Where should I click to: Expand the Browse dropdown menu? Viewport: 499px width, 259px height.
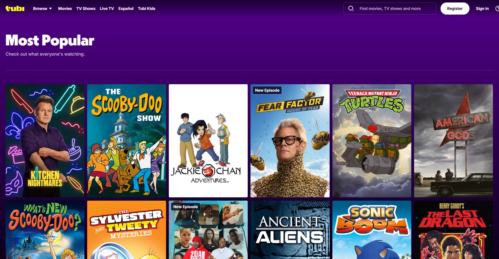[42, 9]
